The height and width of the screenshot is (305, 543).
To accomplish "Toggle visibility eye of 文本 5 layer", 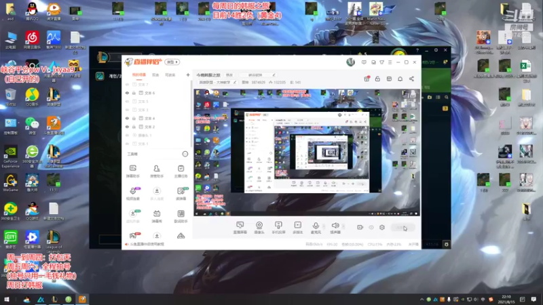I will coord(127,101).
